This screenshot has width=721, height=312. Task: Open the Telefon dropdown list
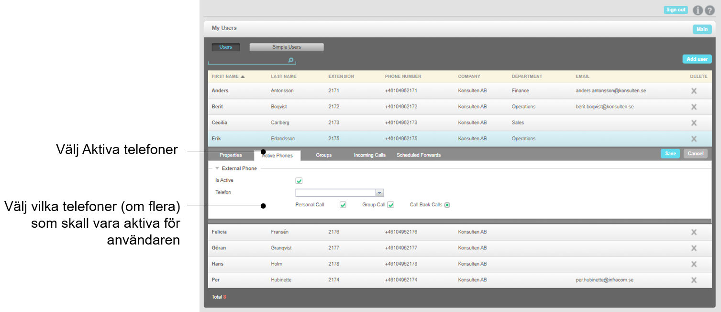(379, 193)
